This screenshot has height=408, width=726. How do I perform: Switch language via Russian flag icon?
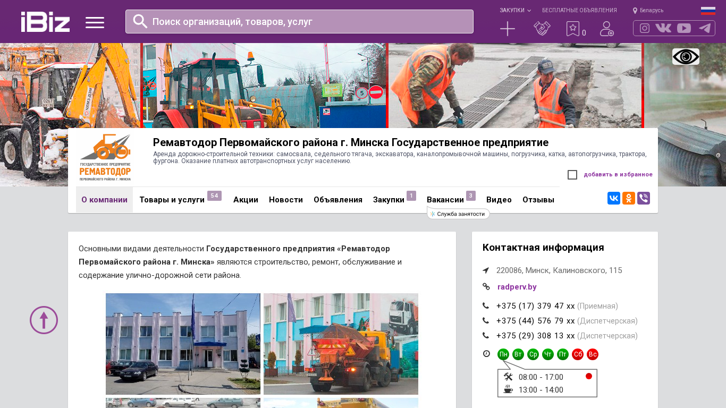click(708, 11)
